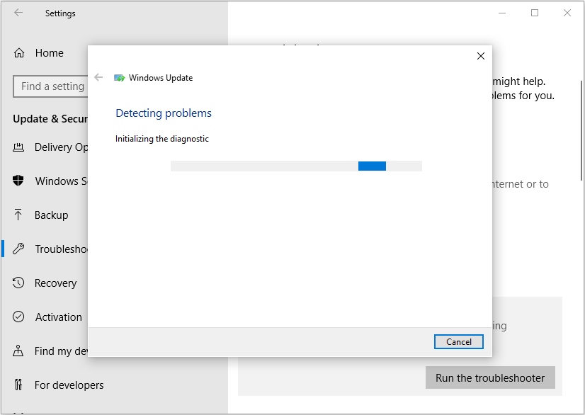Minimize the Settings window
The image size is (585, 415).
point(503,13)
